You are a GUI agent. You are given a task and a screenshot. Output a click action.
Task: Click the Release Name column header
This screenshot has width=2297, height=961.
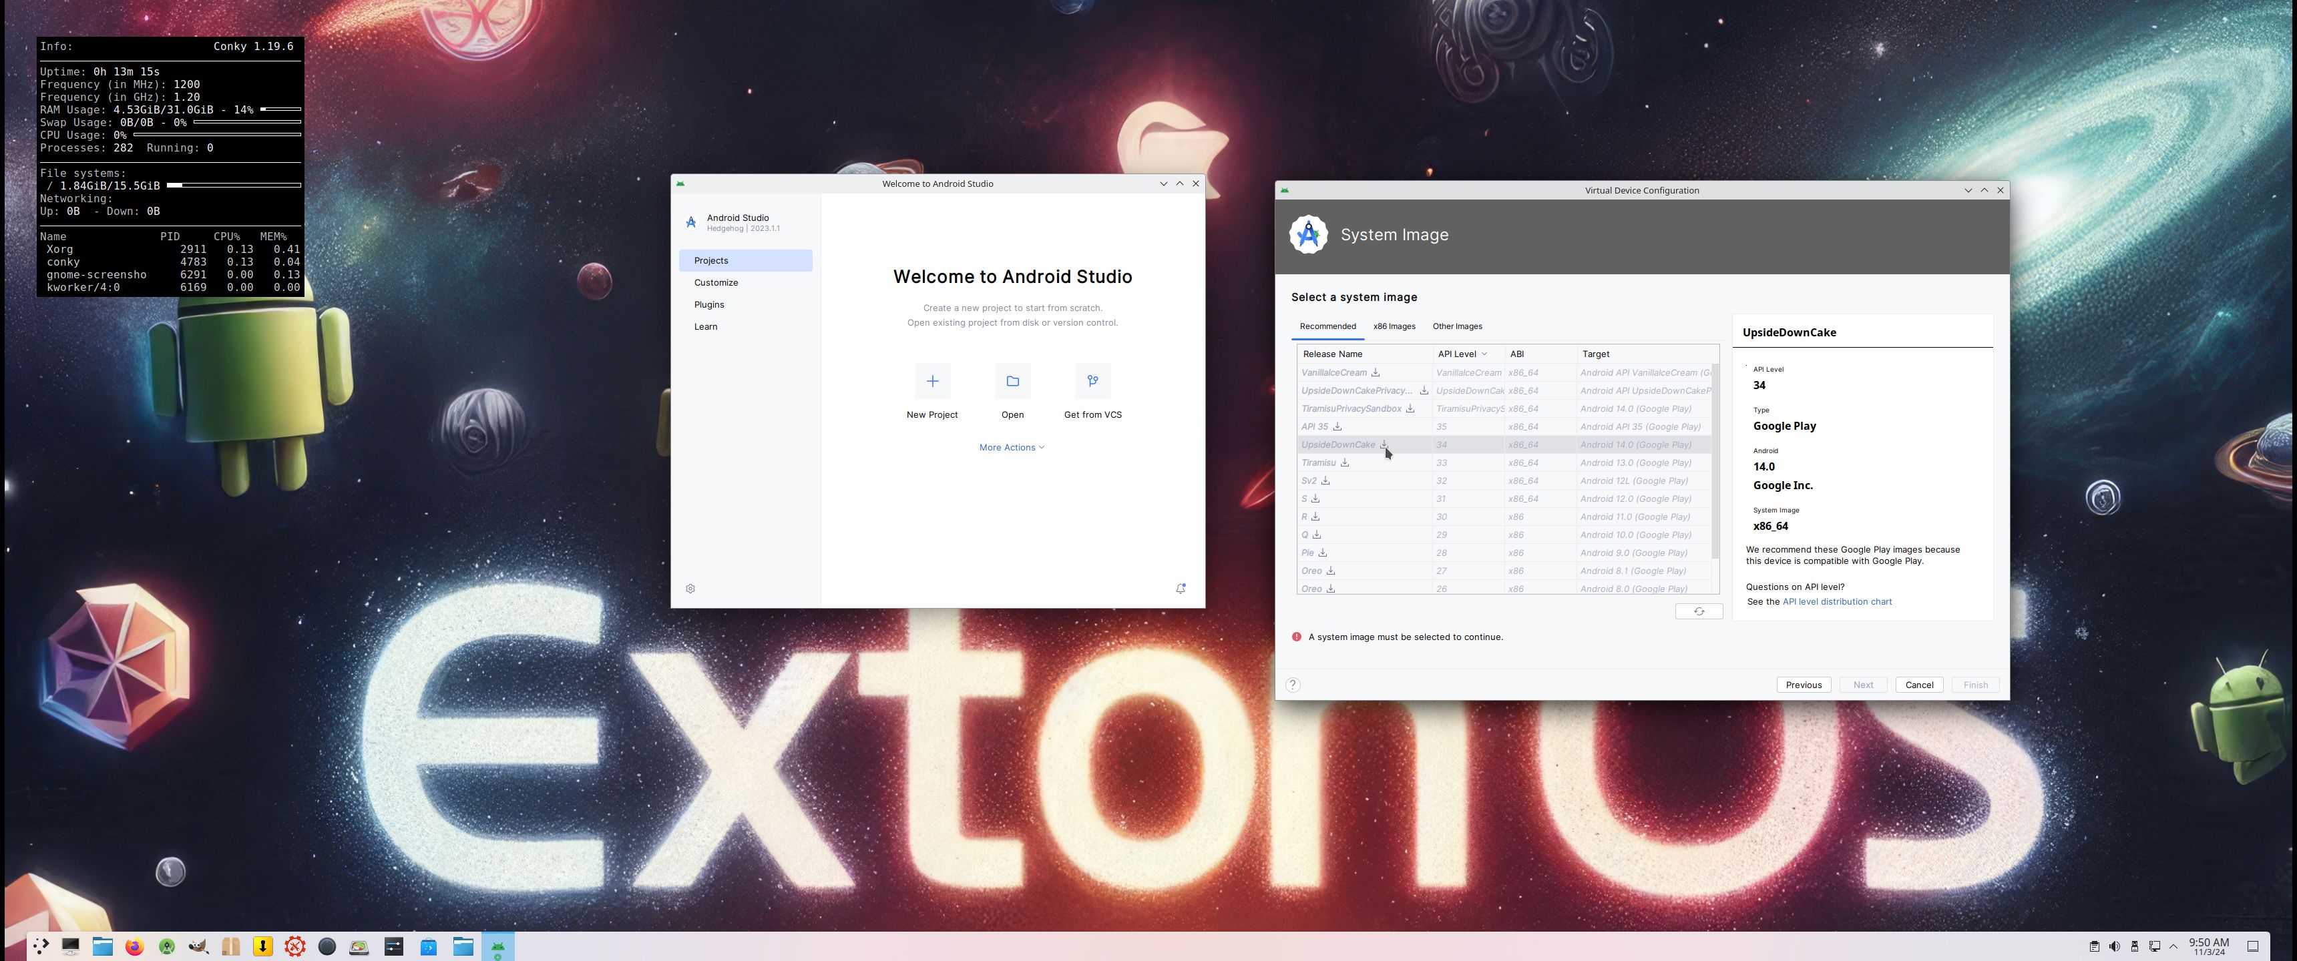point(1364,354)
